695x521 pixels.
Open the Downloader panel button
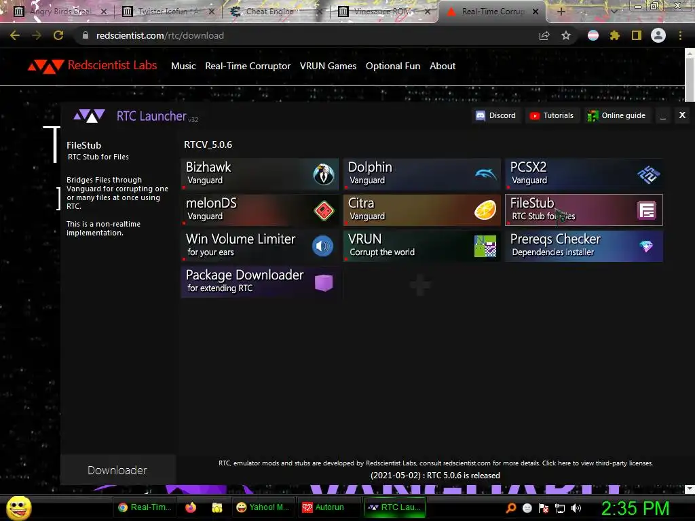pyautogui.click(x=118, y=469)
